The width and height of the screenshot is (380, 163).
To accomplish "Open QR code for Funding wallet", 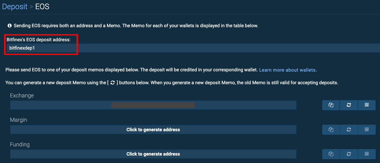I will tap(367, 154).
